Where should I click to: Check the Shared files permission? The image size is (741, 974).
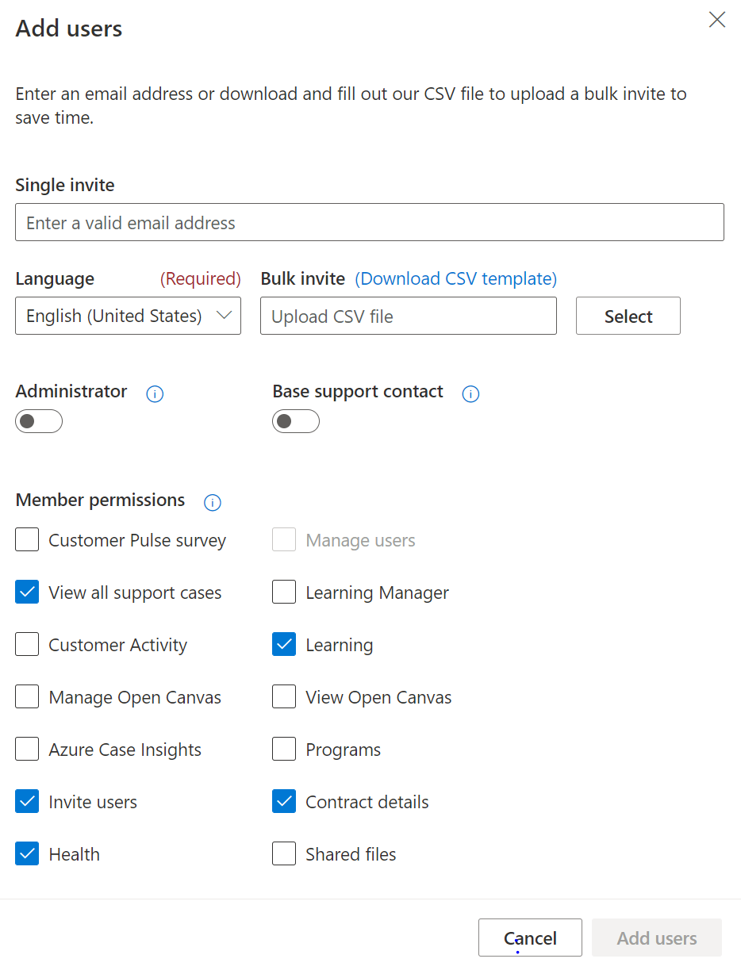(284, 854)
